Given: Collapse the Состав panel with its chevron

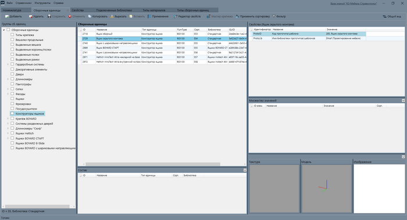Looking at the screenshot, I should click(245, 170).
